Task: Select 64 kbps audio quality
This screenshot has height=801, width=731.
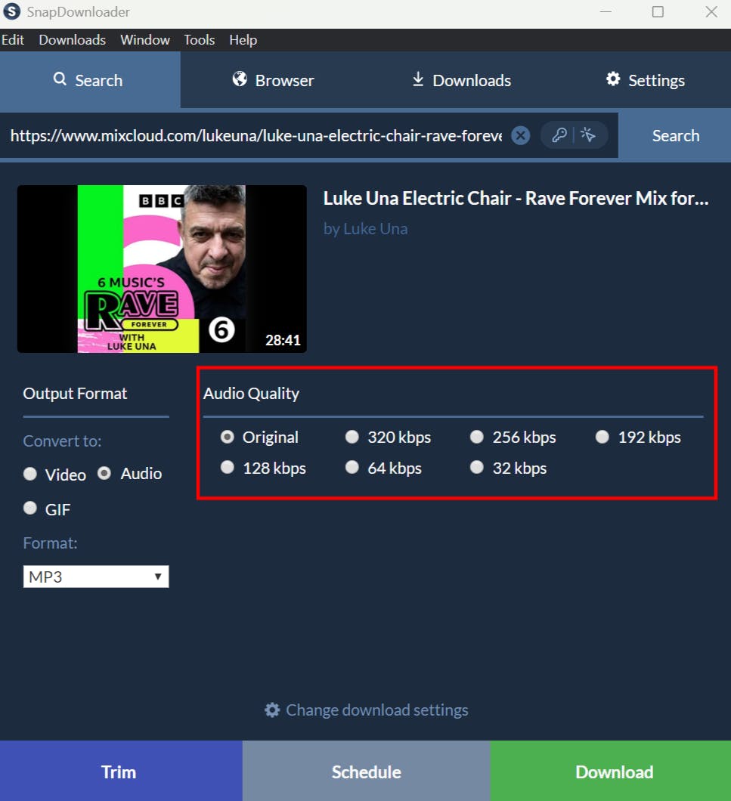Action: [x=352, y=468]
